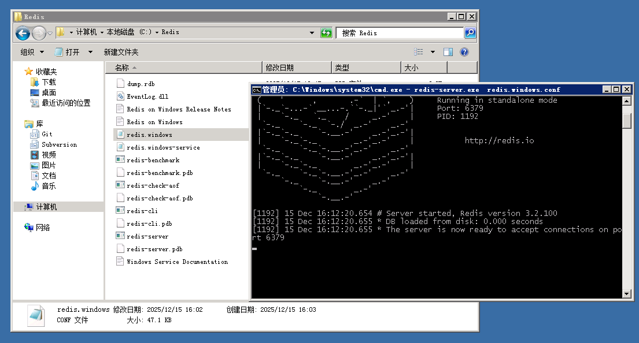
Task: Select the redis-benchmark application icon
Action: pyautogui.click(x=120, y=159)
